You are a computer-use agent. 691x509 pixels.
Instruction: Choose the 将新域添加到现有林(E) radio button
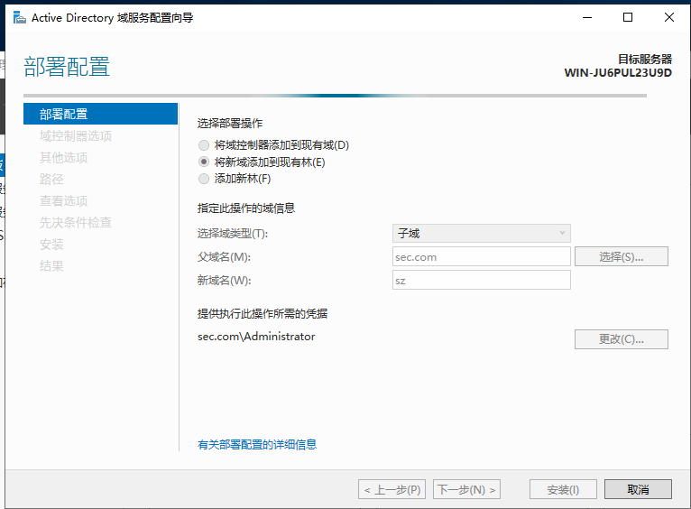204,162
